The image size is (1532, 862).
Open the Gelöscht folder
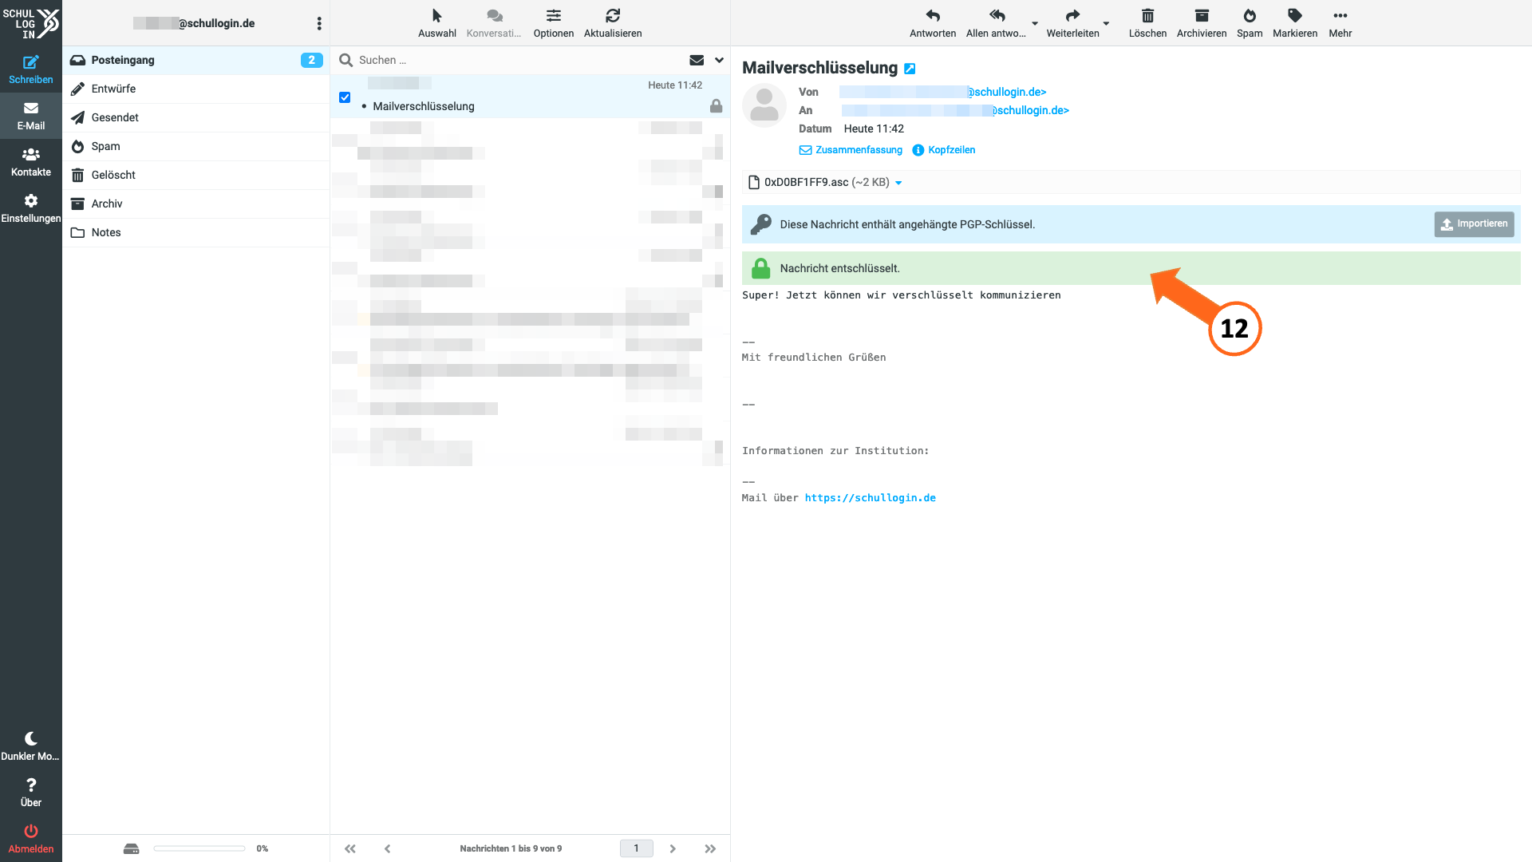[196, 175]
